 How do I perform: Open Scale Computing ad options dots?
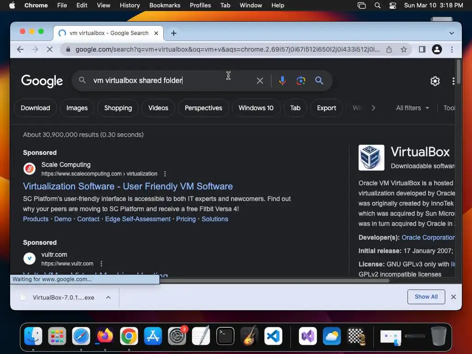(165, 174)
